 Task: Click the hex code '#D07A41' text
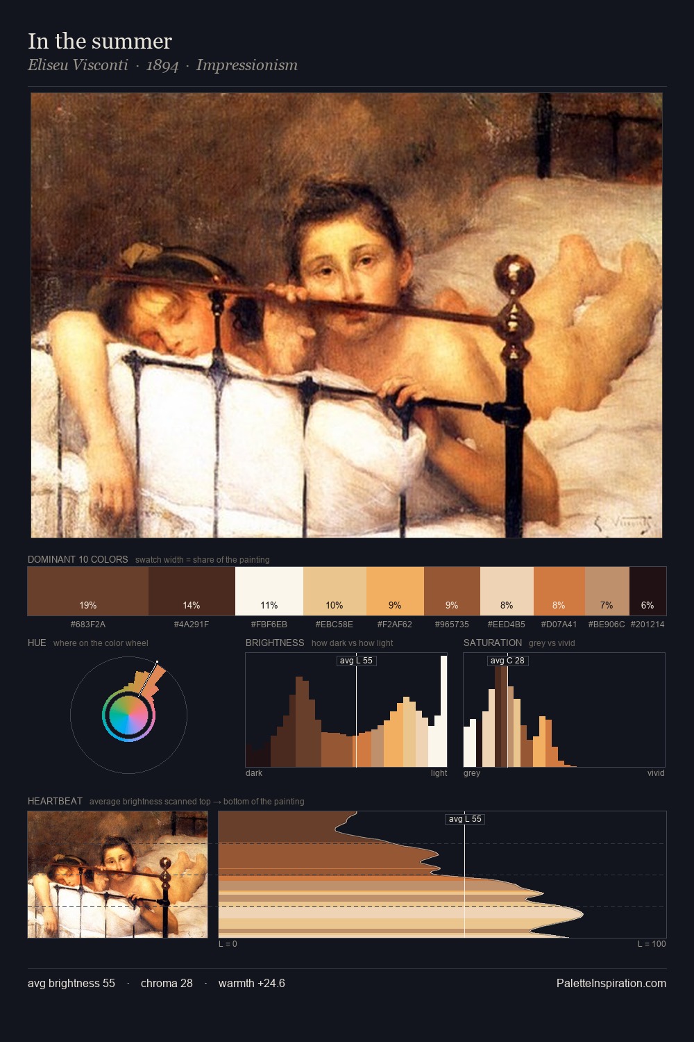click(x=559, y=625)
